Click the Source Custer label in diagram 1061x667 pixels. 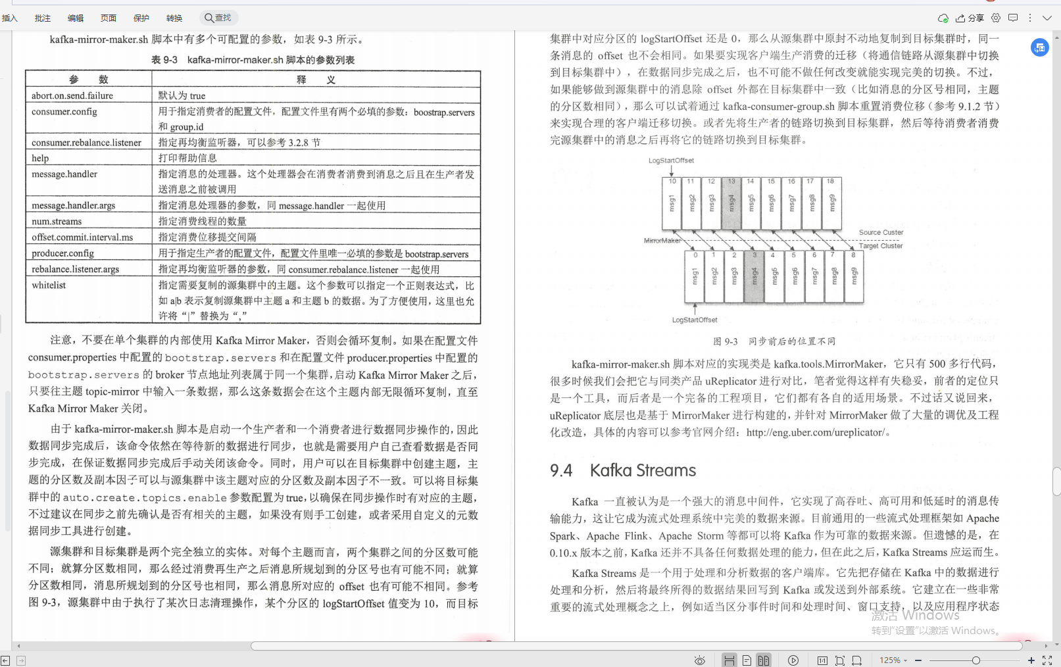[x=881, y=232]
